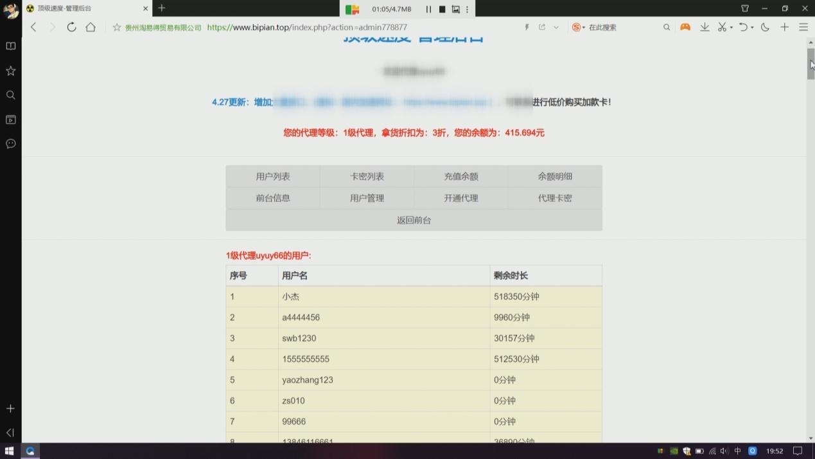Viewport: 815px width, 459px height.
Task: Click the user name swb1230
Action: tap(299, 338)
